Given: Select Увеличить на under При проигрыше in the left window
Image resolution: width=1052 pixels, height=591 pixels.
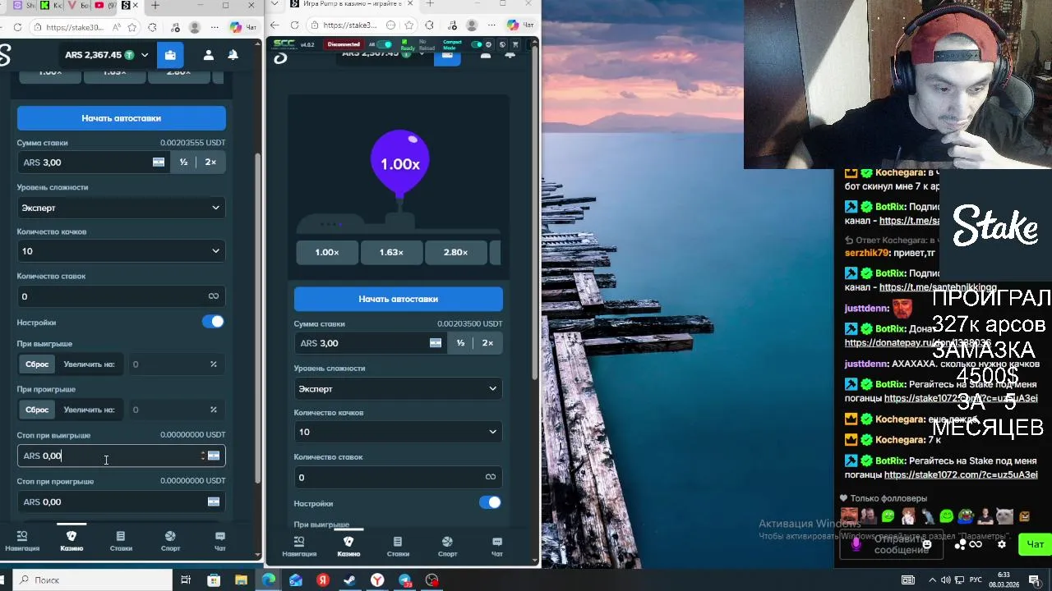Looking at the screenshot, I should point(89,410).
